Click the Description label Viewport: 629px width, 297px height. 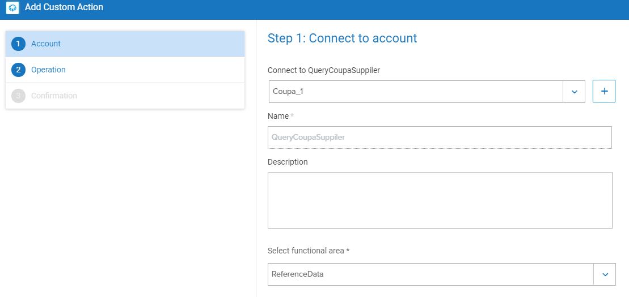(288, 162)
